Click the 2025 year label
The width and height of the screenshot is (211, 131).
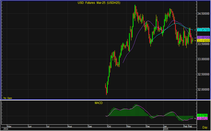[166, 129]
